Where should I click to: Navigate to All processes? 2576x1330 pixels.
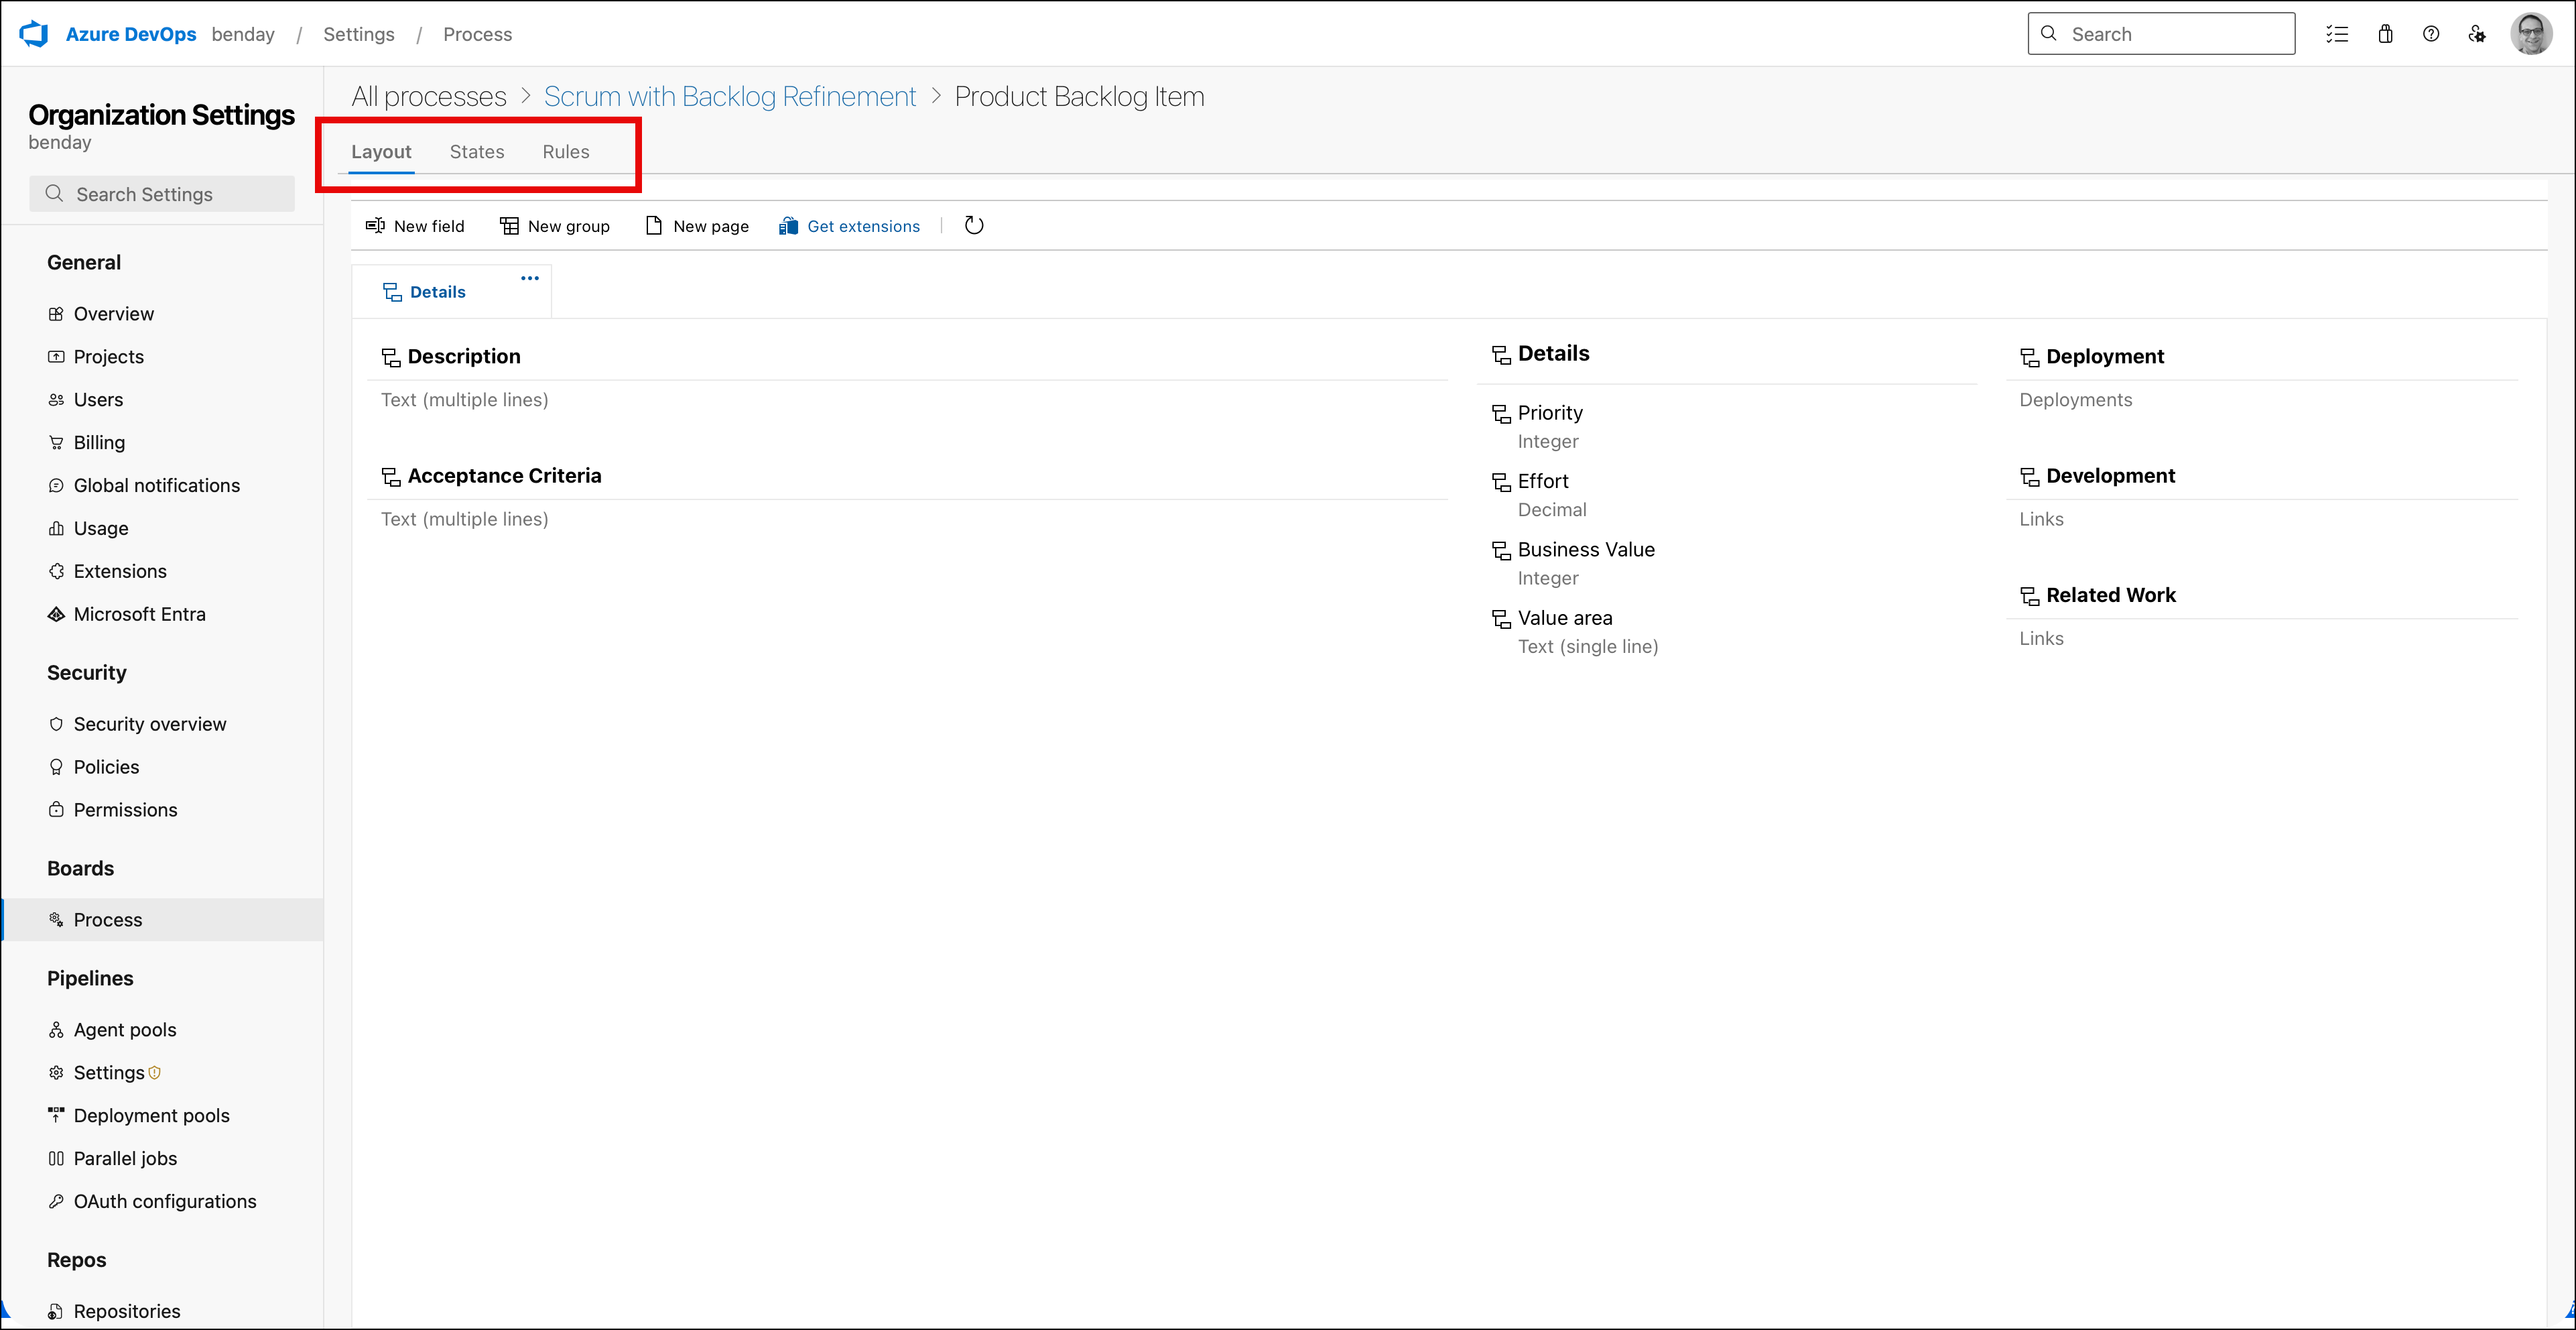click(428, 96)
